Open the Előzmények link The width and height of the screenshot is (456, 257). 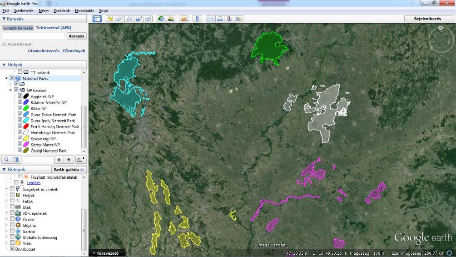74,50
